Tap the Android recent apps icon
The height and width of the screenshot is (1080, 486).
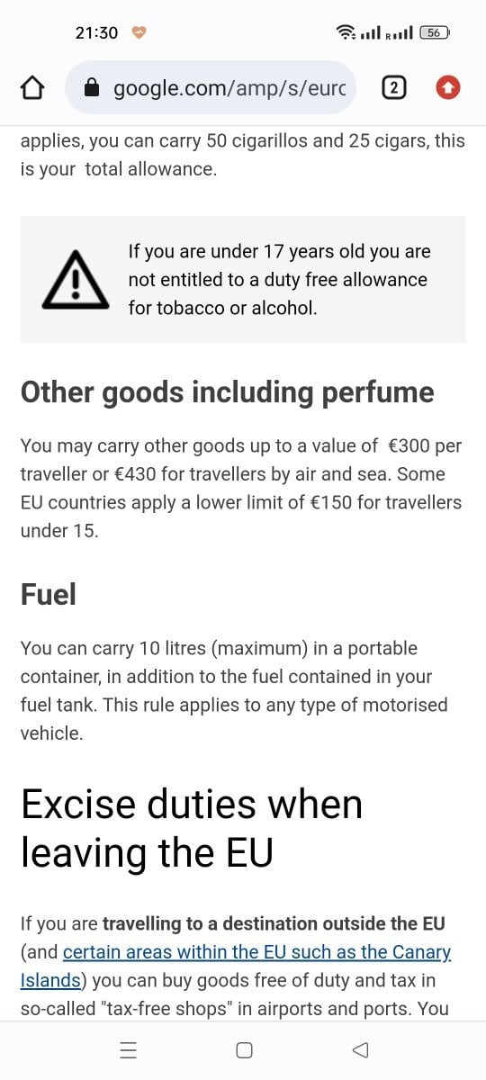tap(128, 1049)
